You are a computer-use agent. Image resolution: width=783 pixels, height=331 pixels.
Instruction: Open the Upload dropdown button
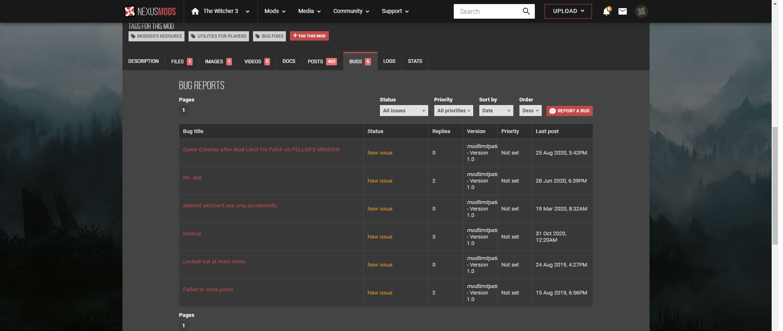(568, 11)
